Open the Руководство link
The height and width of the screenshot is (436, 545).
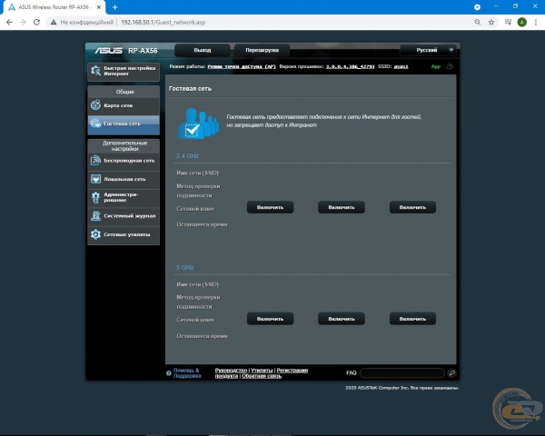click(231, 371)
